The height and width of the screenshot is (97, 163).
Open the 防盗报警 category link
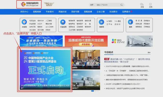click(x=32, y=24)
